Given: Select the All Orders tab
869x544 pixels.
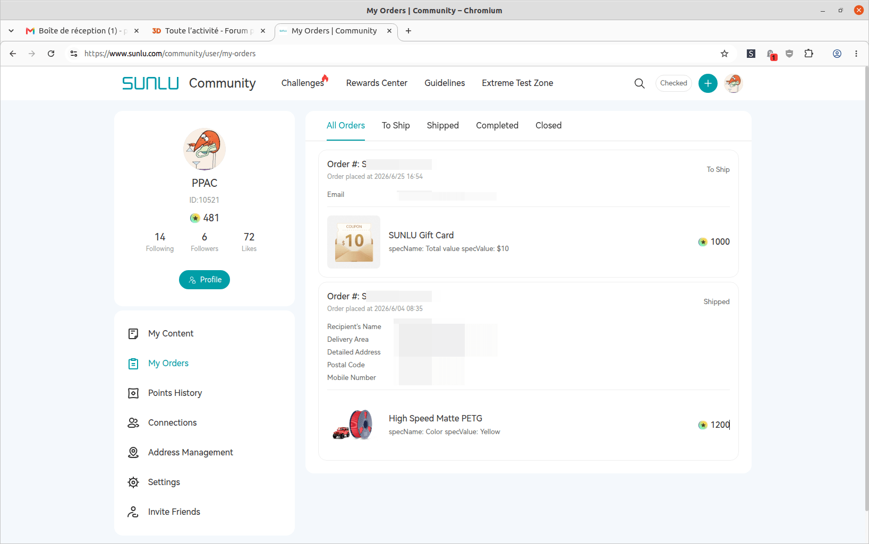Looking at the screenshot, I should point(346,126).
